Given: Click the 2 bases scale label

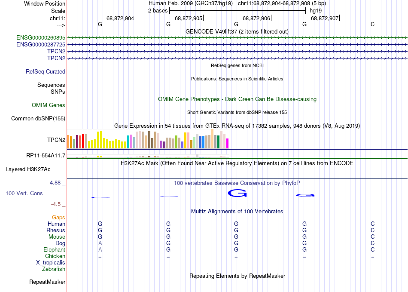Looking at the screenshot, I should 158,11.
